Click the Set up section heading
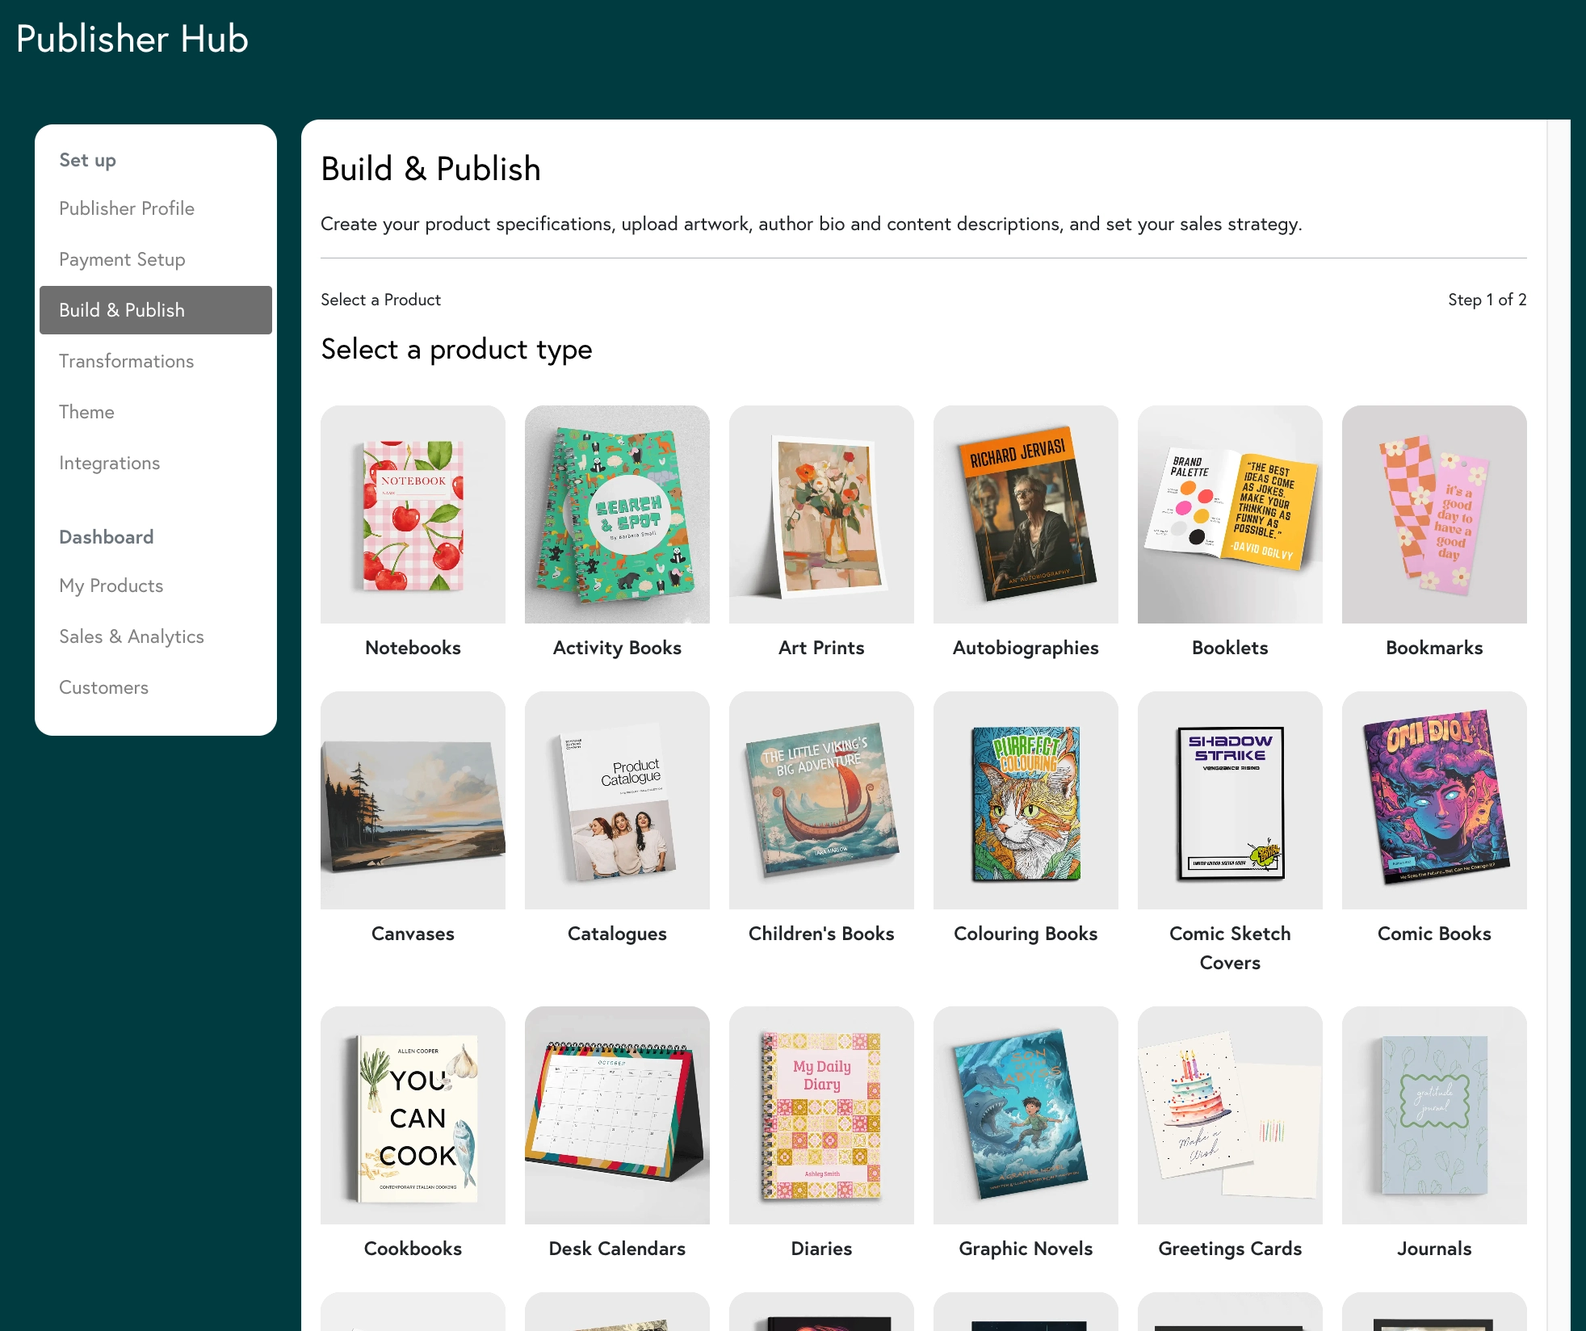The height and width of the screenshot is (1331, 1586). pyautogui.click(x=87, y=160)
